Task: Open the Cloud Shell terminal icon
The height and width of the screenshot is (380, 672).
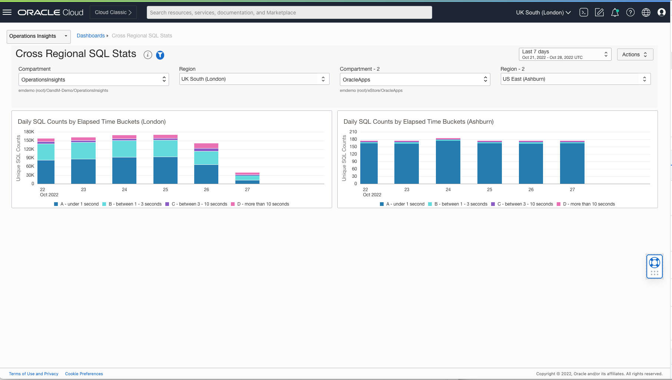Action: click(584, 12)
